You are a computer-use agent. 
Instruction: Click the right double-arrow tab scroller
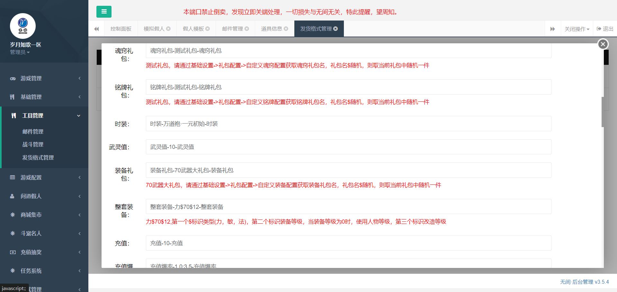pyautogui.click(x=553, y=29)
